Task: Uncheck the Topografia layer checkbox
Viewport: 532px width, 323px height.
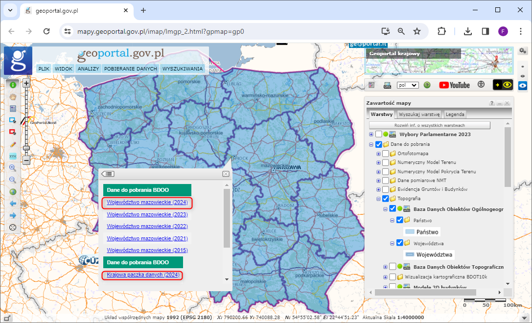Action: click(386, 199)
